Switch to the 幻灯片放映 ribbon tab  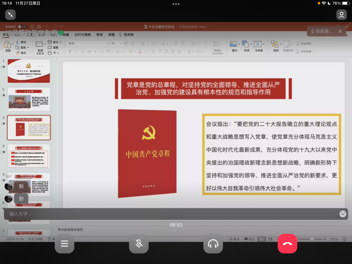83,35
